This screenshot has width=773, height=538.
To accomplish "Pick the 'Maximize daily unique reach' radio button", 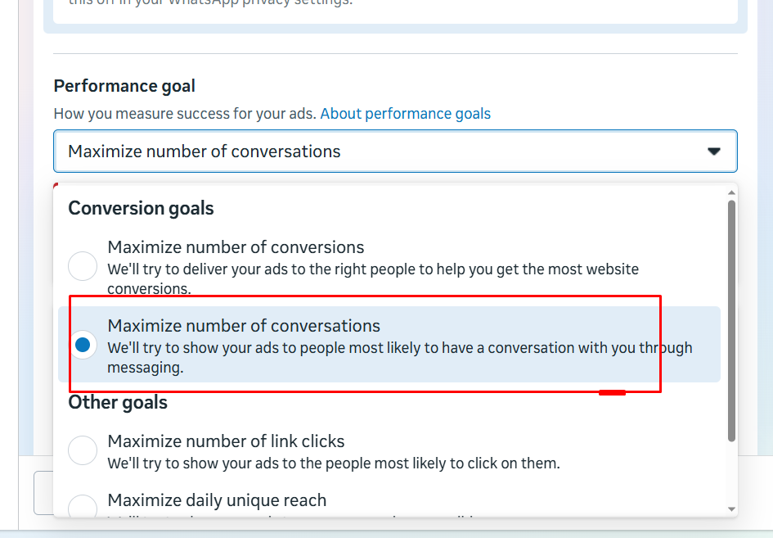I will [x=83, y=507].
